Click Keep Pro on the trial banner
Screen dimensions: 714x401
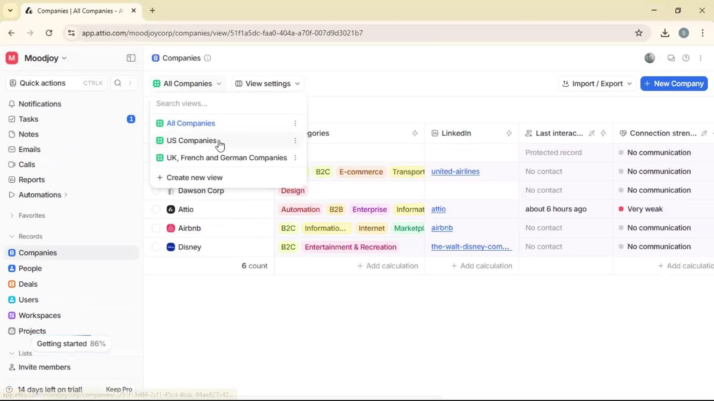click(x=119, y=389)
